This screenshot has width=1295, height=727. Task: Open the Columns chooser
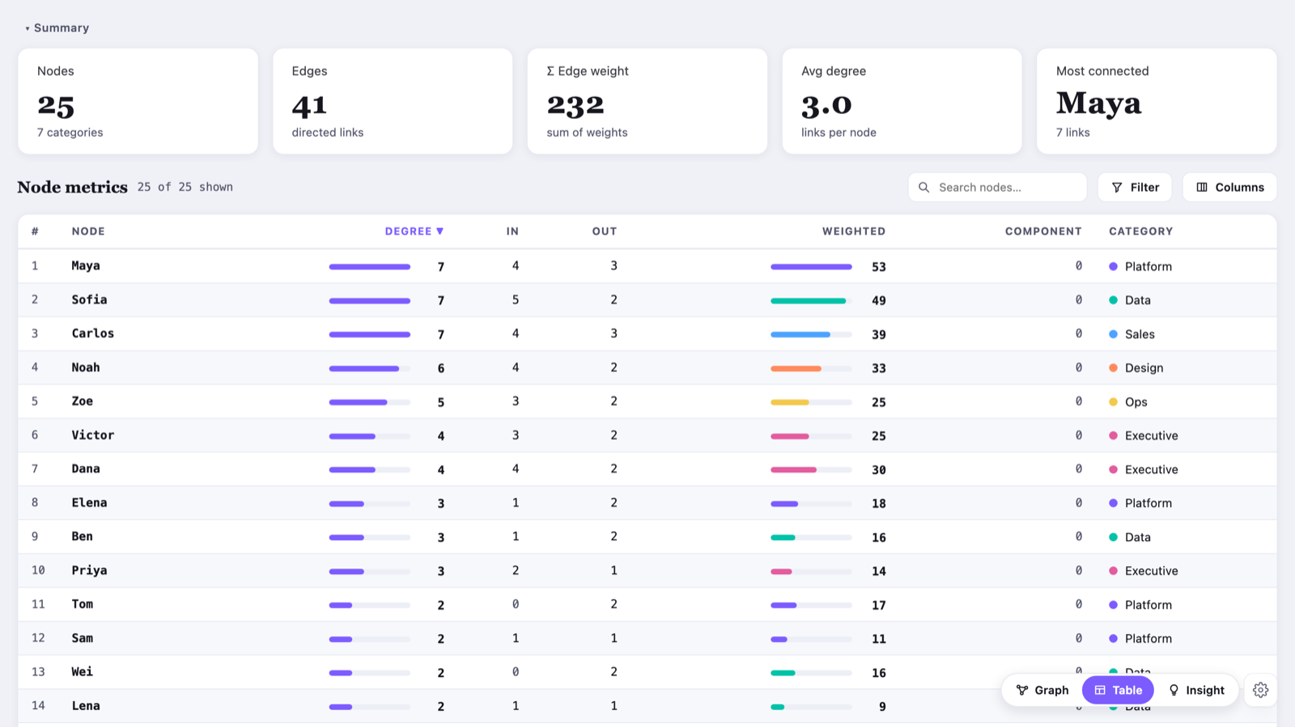click(x=1229, y=187)
